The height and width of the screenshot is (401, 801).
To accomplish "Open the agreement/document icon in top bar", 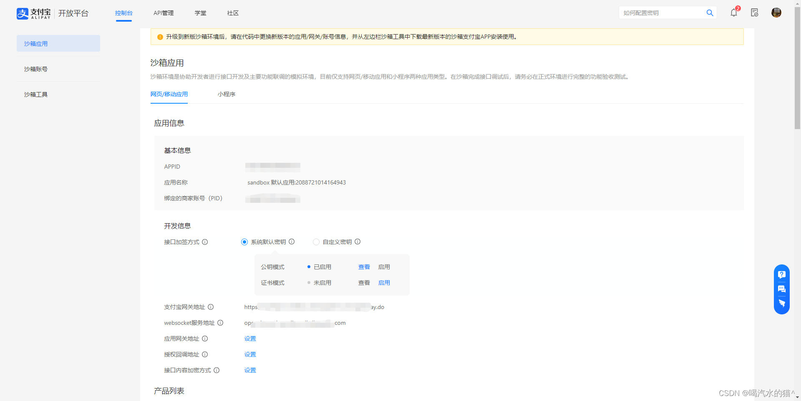I will tap(754, 13).
